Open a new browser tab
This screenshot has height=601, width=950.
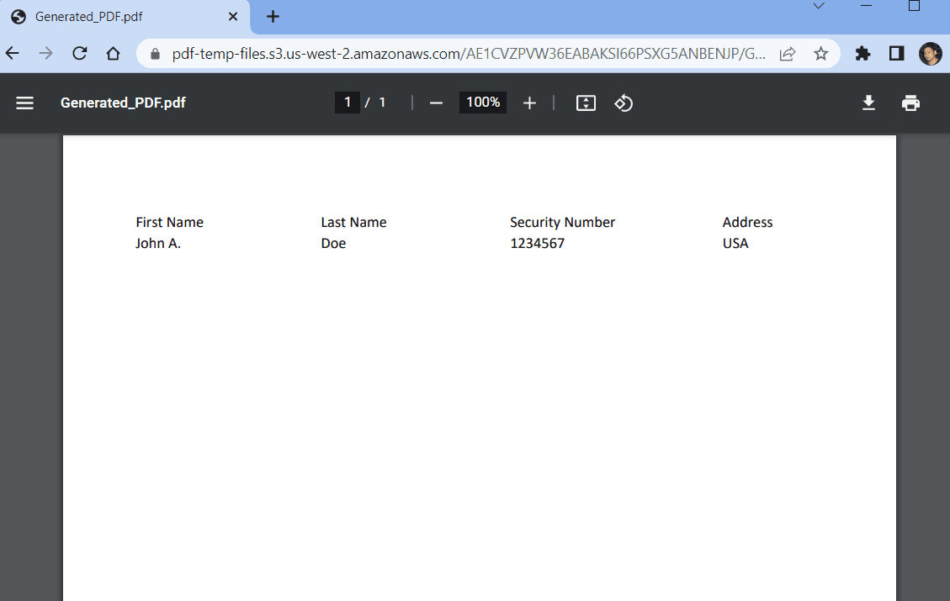273,17
